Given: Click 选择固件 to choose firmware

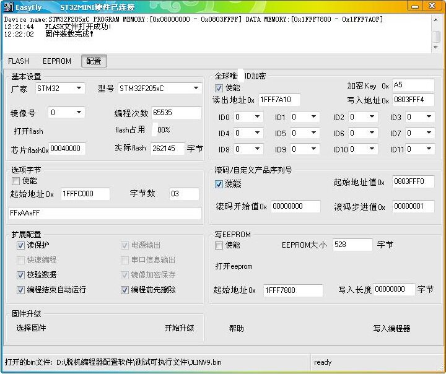Looking at the screenshot, I should [31, 328].
